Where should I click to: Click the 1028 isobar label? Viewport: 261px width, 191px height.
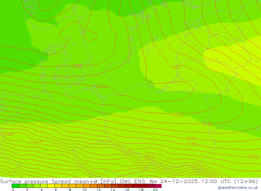(8, 134)
